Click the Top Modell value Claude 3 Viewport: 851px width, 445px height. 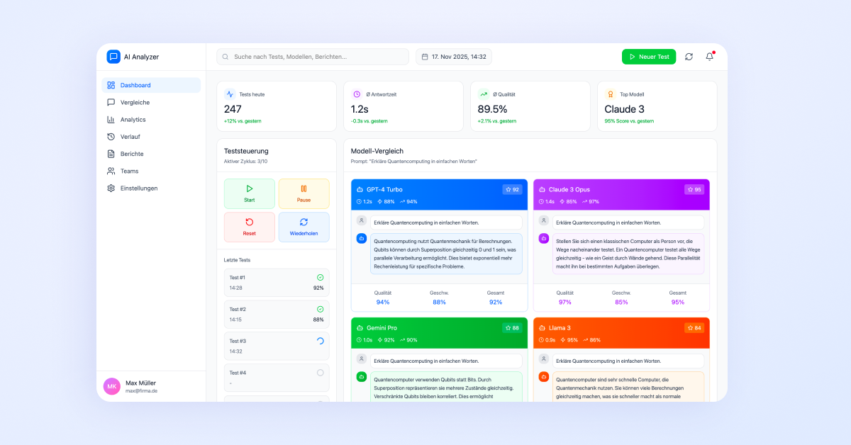pyautogui.click(x=625, y=109)
